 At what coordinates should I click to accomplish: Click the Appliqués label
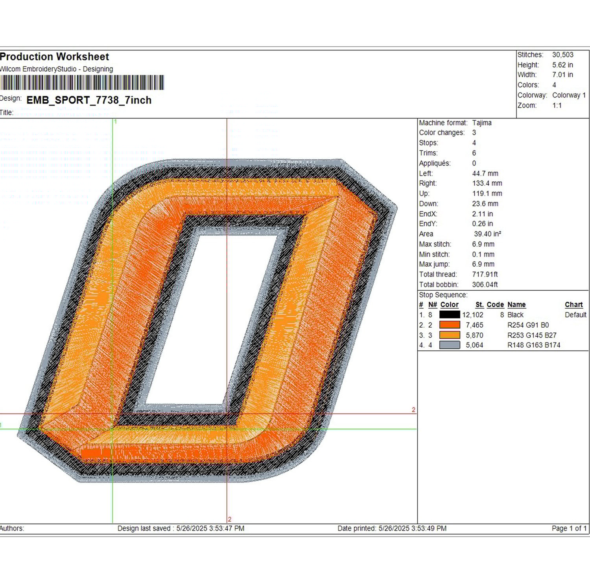pyautogui.click(x=435, y=163)
